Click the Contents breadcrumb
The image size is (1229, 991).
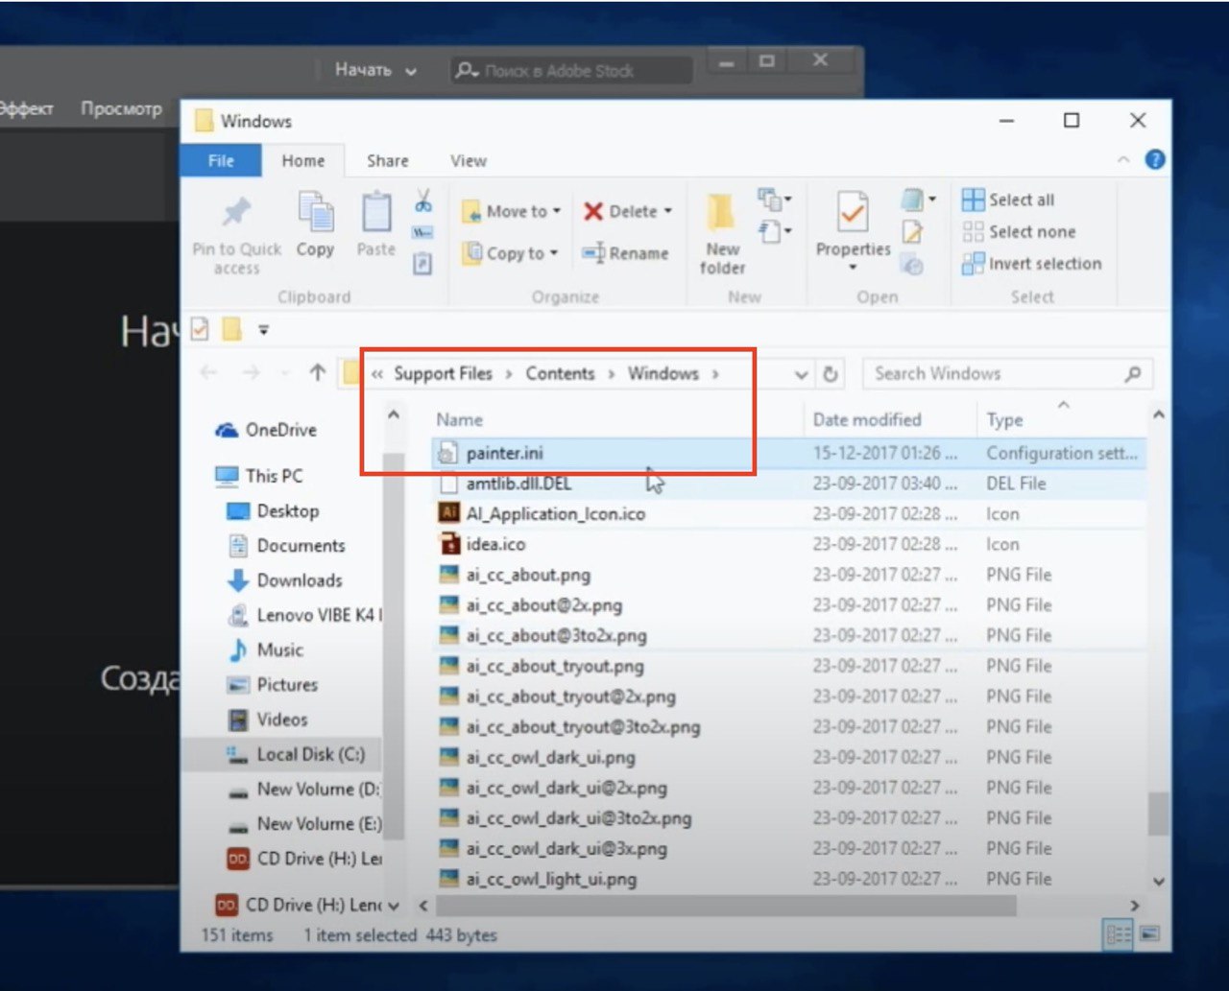point(560,374)
